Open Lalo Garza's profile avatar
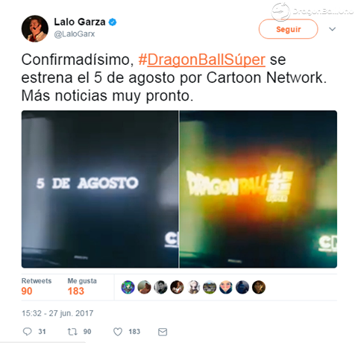This screenshot has height=343, width=358. click(x=35, y=28)
